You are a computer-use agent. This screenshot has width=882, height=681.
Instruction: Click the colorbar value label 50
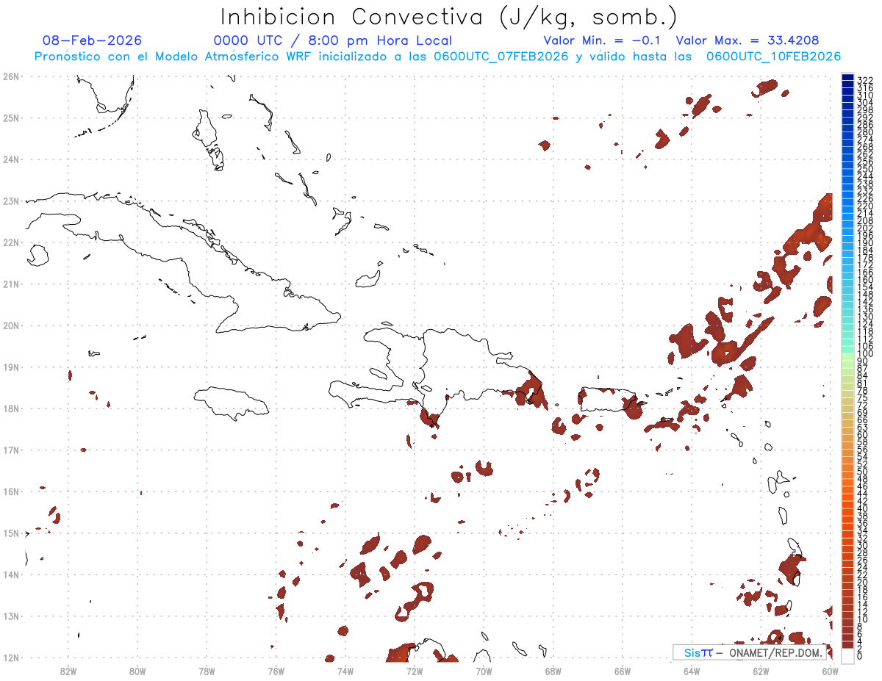coord(863,472)
